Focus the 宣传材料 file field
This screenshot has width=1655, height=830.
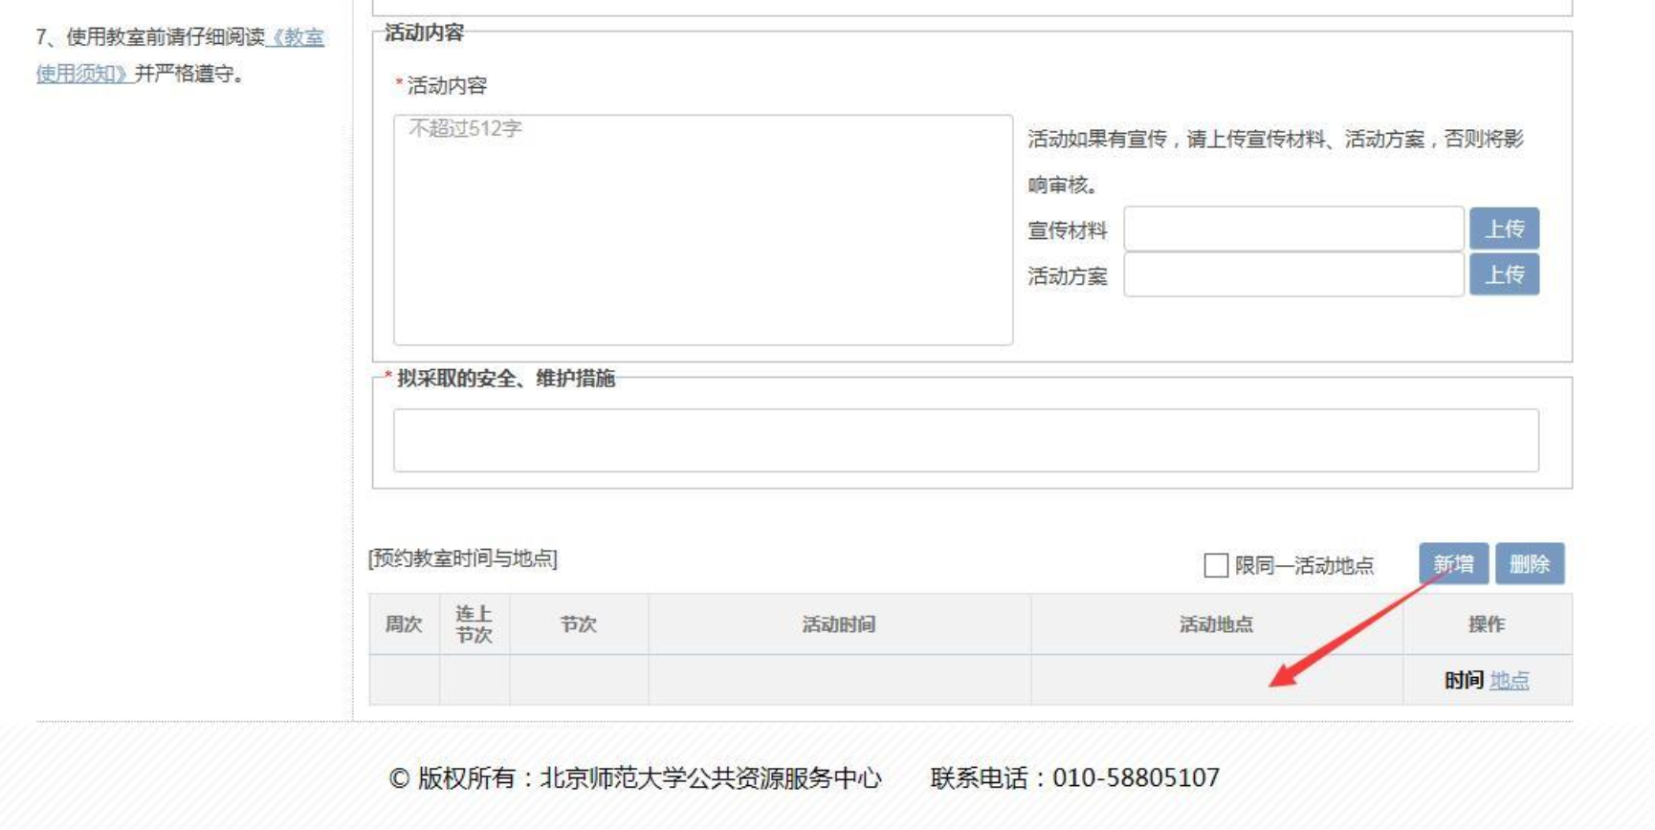[1293, 229]
